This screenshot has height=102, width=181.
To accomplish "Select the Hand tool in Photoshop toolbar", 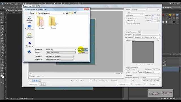I will [2, 68].
